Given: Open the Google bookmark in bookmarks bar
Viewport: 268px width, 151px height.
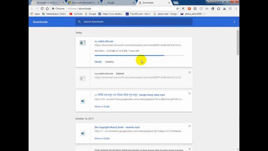Looking at the screenshot, I should tap(90, 14).
